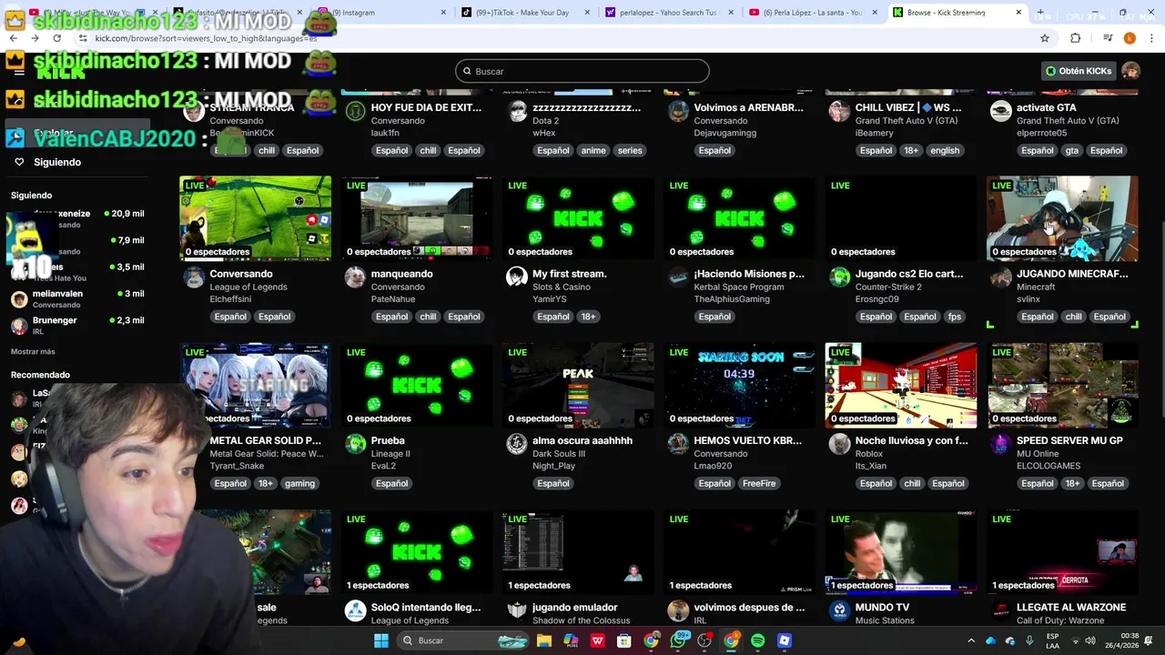Viewport: 1165px width, 655px height.
Task: Click the Elcheffsini channel avatar
Action: click(x=194, y=277)
